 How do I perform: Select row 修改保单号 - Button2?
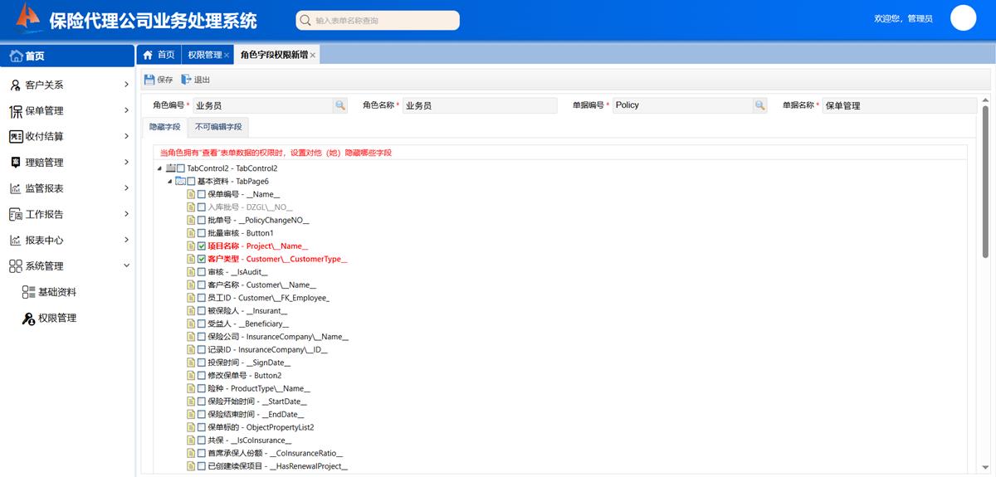[x=244, y=376]
